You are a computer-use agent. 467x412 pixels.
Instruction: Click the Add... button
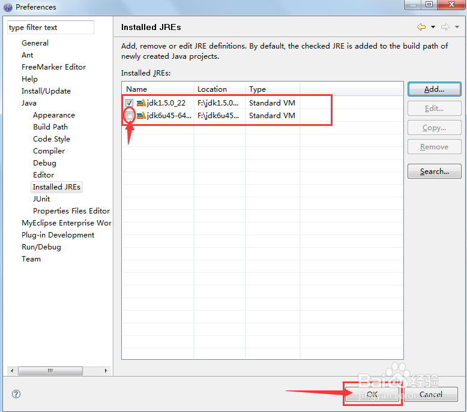(x=434, y=89)
